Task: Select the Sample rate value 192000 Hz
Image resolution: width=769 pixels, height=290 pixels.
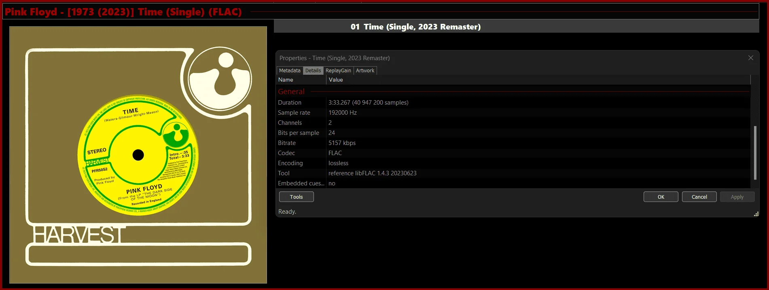Action: pyautogui.click(x=343, y=113)
